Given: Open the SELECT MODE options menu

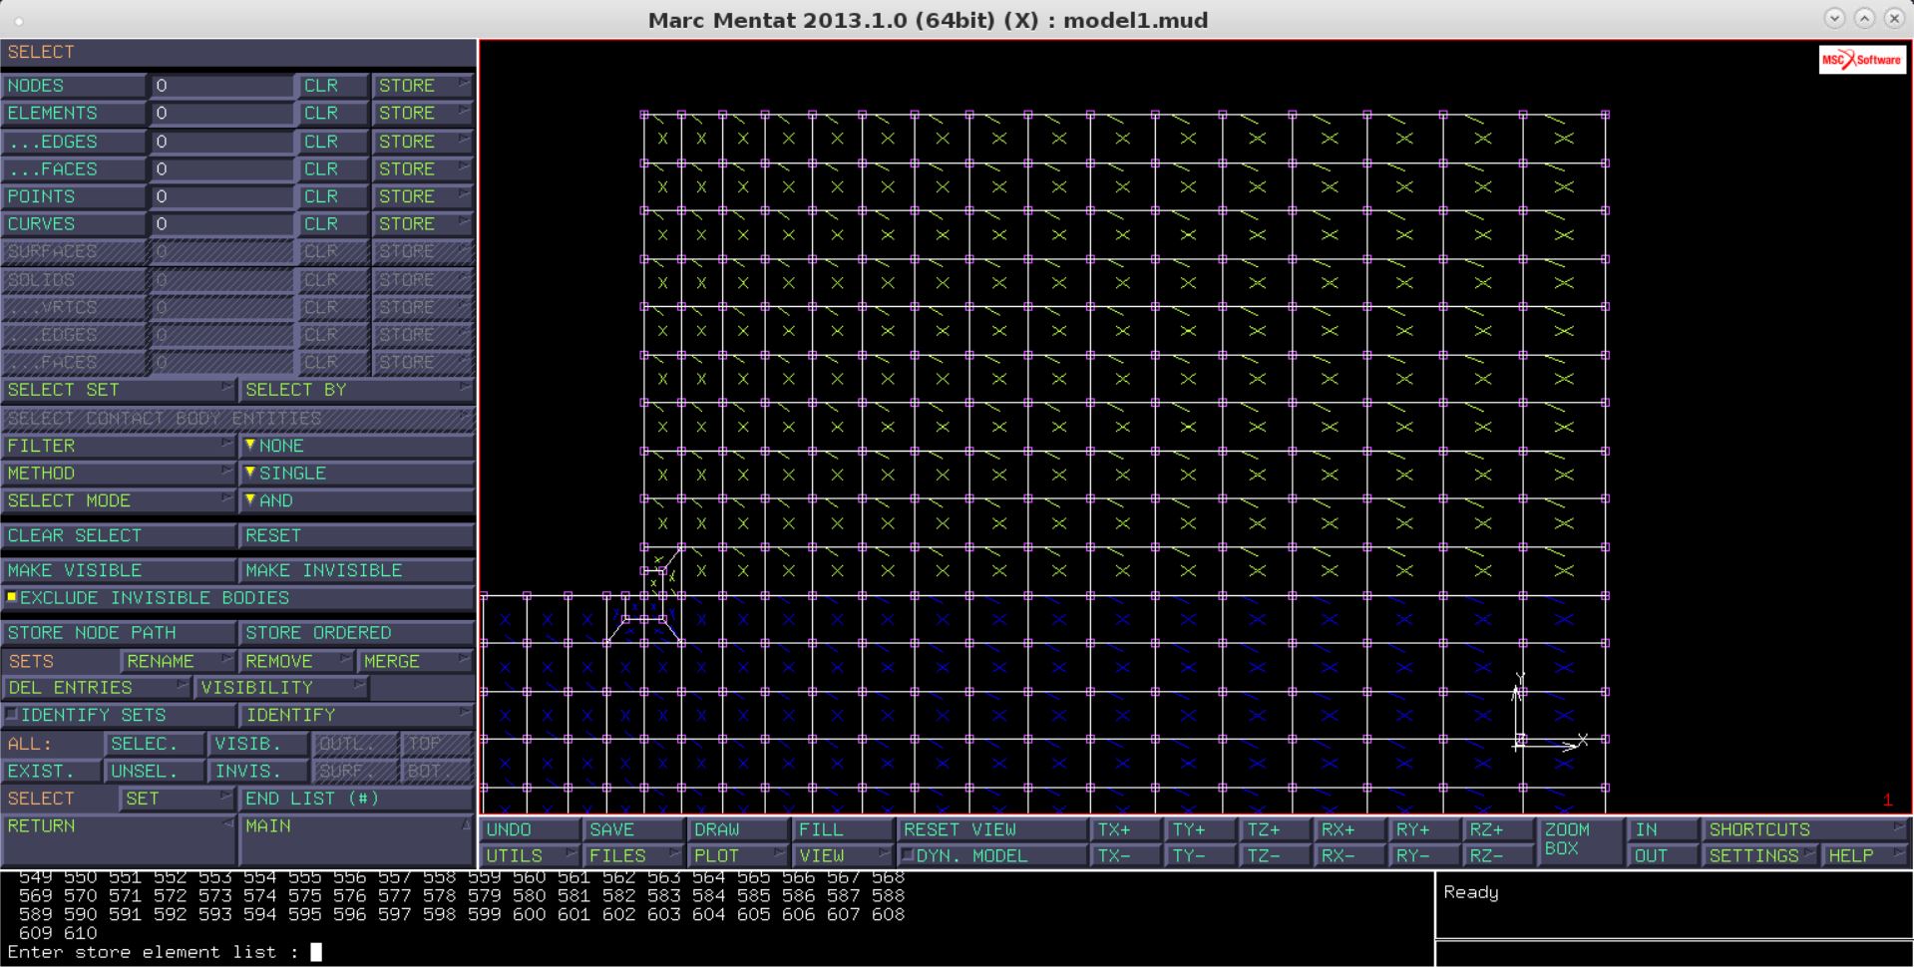Looking at the screenshot, I should 118,500.
